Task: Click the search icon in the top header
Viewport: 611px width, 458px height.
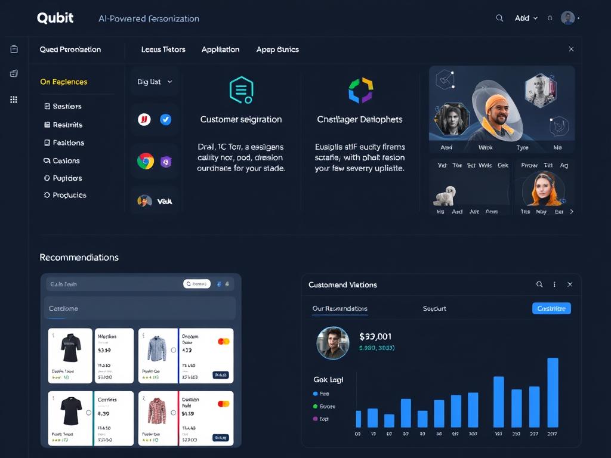Action: [499, 18]
